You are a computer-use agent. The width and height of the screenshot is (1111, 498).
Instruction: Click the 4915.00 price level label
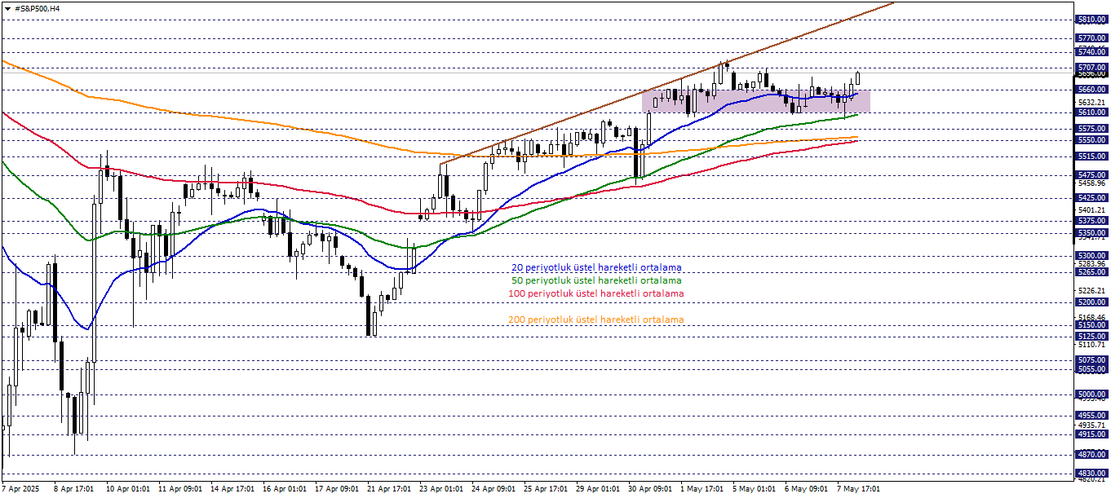coord(1091,434)
